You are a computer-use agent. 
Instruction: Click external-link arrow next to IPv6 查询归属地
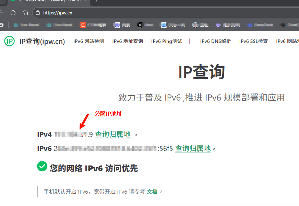[x=214, y=149]
